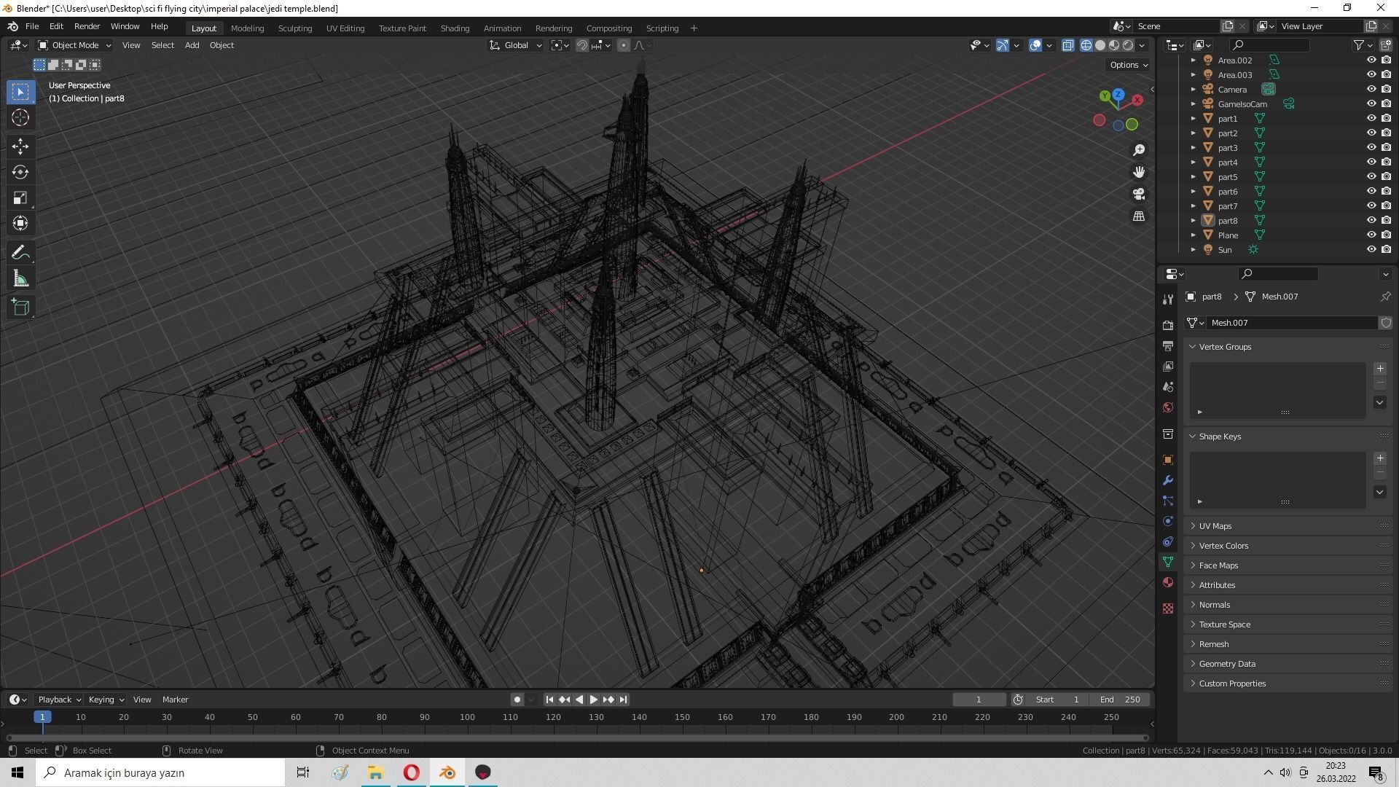Open the Texture properties checker tab
The height and width of the screenshot is (787, 1399).
pyautogui.click(x=1168, y=608)
